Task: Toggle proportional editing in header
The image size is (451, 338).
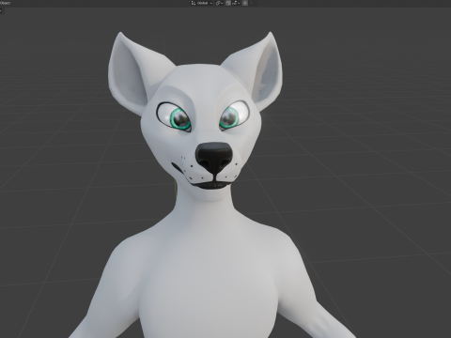Action: (245, 3)
